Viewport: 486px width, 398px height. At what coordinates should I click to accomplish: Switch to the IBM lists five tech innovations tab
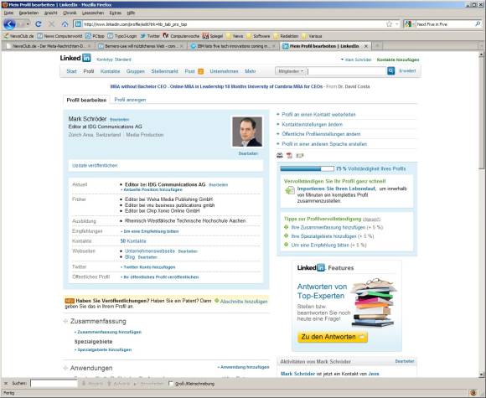pos(232,46)
